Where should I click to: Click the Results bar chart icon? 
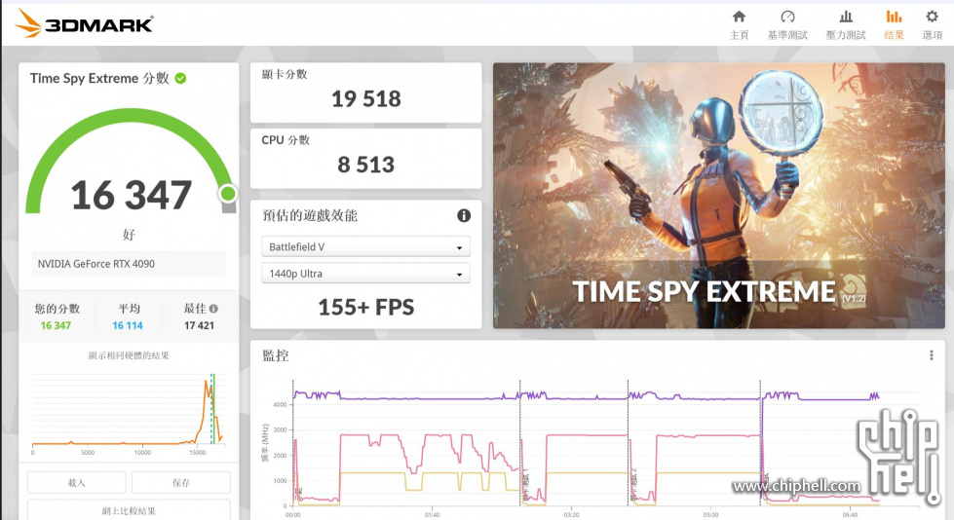(894, 17)
